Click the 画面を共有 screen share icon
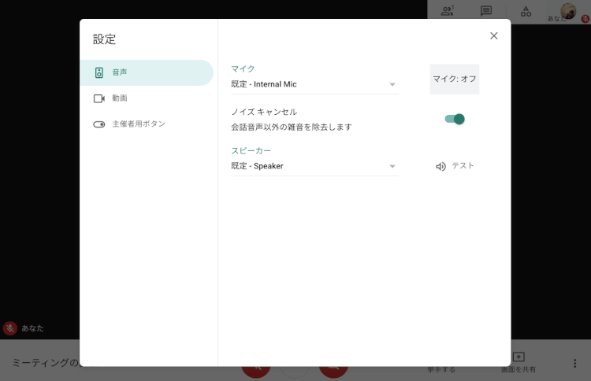Screen dimensions: 591x381 [519, 357]
